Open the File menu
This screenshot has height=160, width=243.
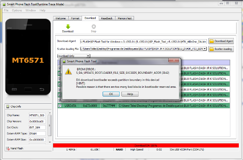6,10
